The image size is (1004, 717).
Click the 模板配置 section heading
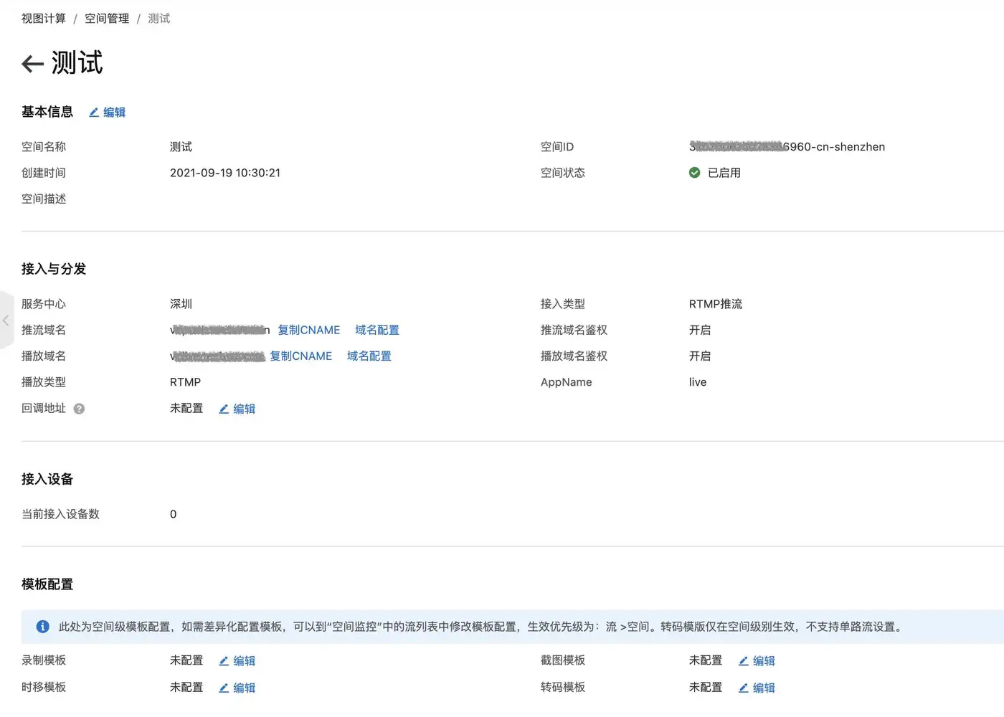pyautogui.click(x=47, y=584)
